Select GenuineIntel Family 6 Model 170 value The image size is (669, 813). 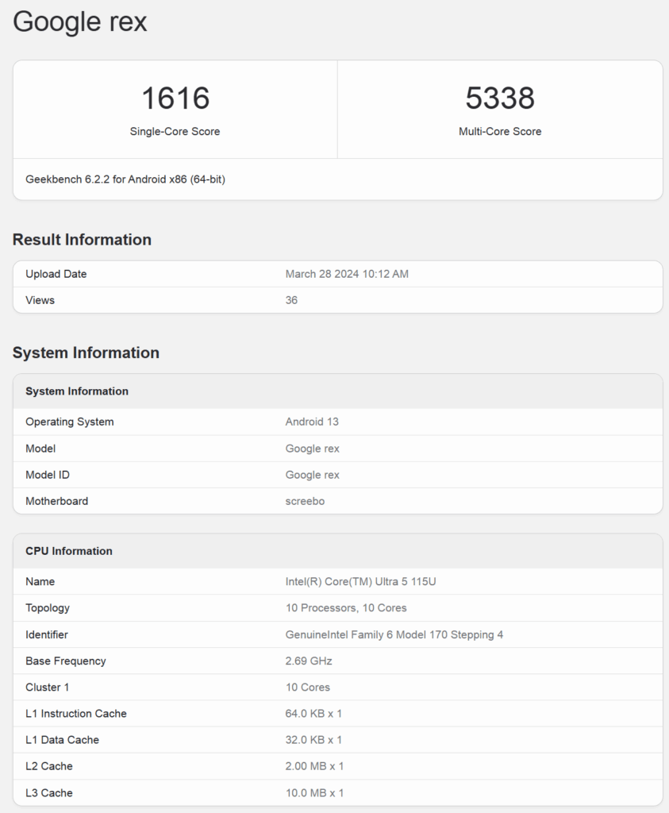394,634
